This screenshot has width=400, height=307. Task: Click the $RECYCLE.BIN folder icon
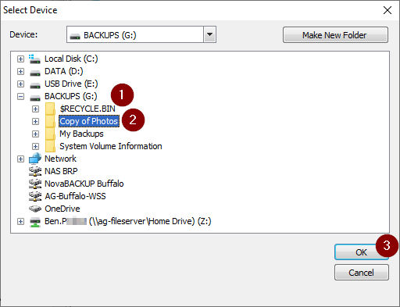(x=50, y=109)
